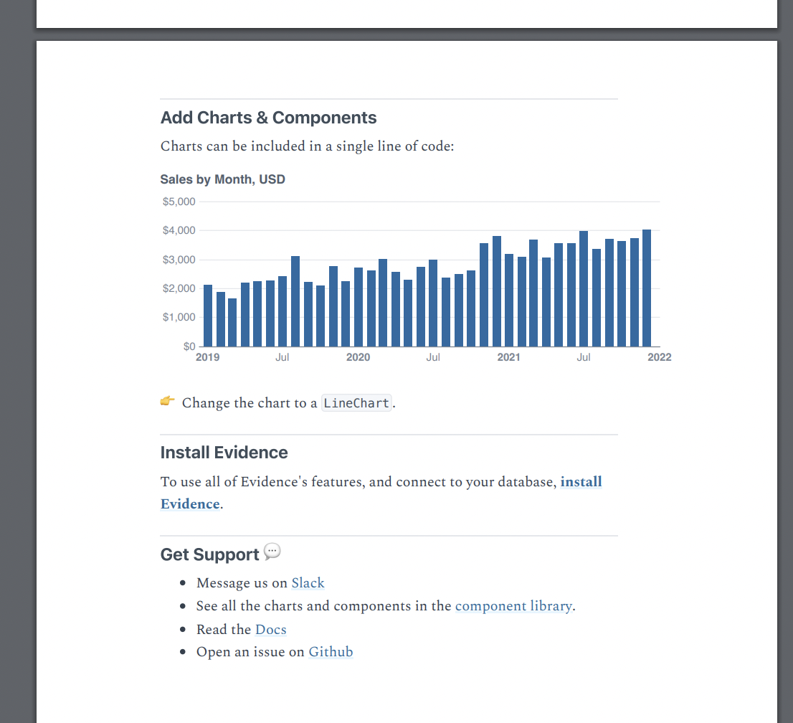Click the Jul axis label under the 2021 bars
The width and height of the screenshot is (793, 723).
583,356
